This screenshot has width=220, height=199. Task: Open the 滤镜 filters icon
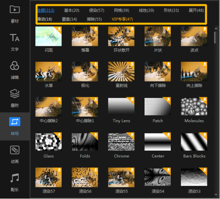click(x=15, y=66)
